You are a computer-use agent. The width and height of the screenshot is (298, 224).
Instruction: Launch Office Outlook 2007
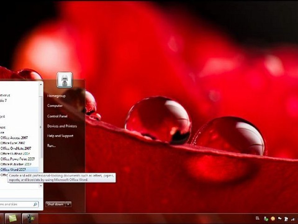pos(15,153)
